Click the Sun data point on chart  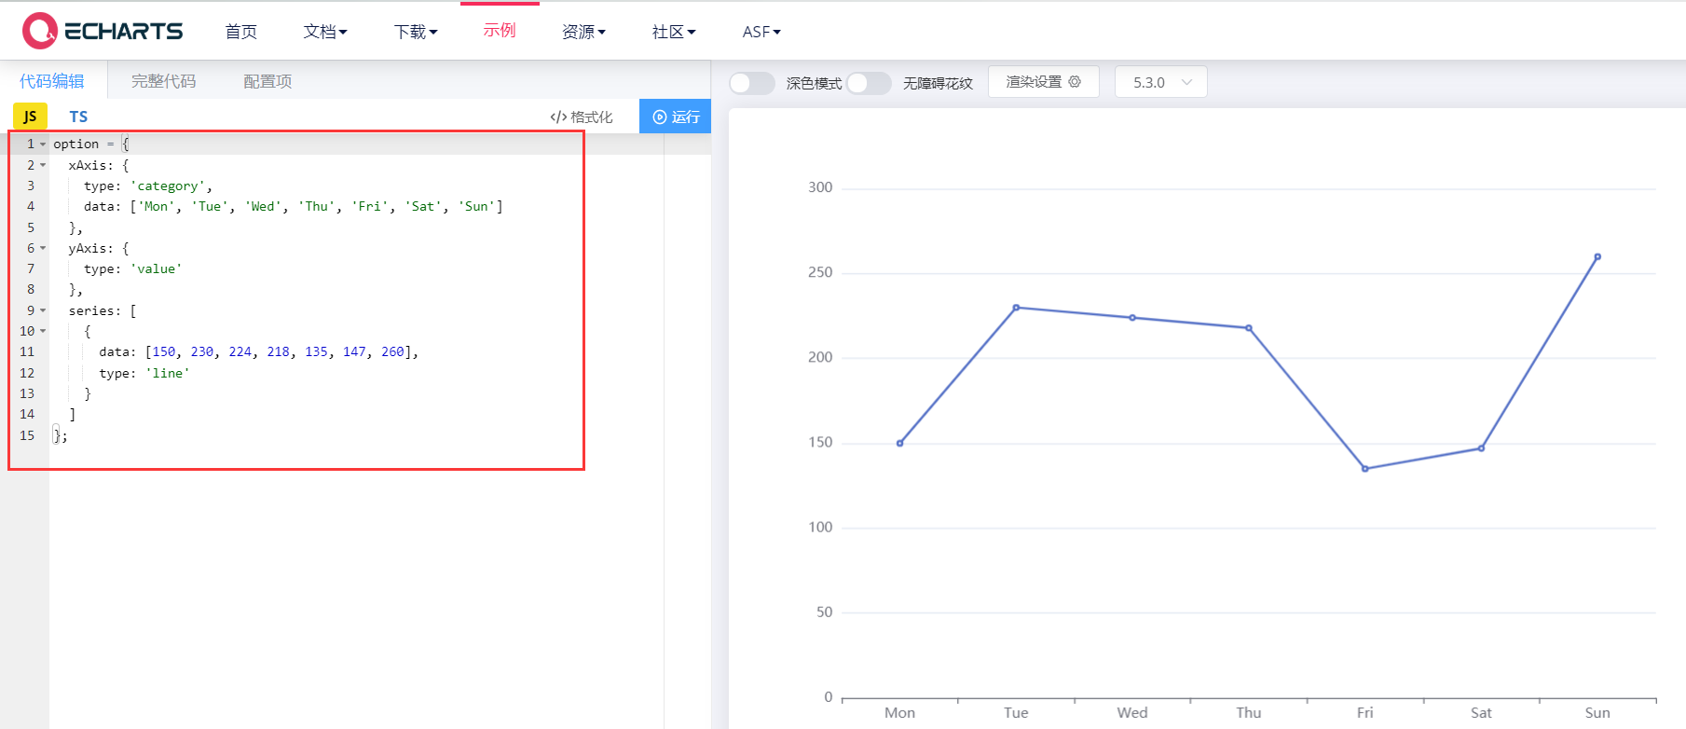click(1597, 257)
